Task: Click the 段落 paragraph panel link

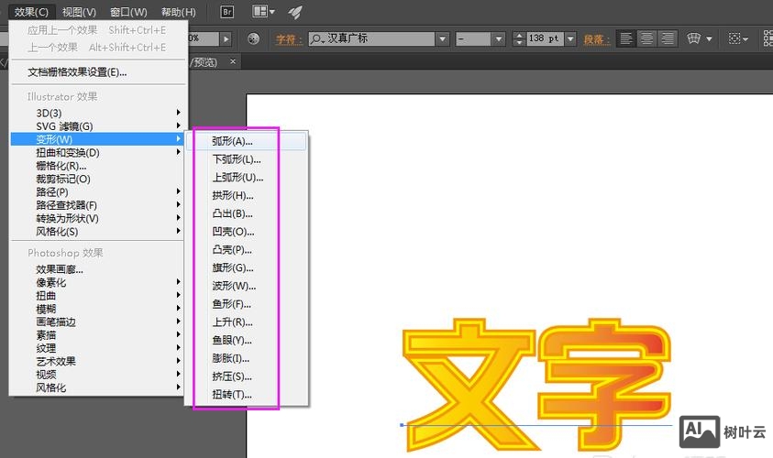Action: click(x=596, y=39)
